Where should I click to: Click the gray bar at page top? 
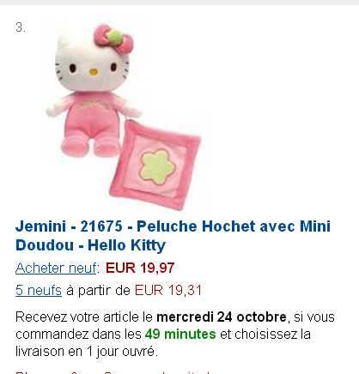179,3
